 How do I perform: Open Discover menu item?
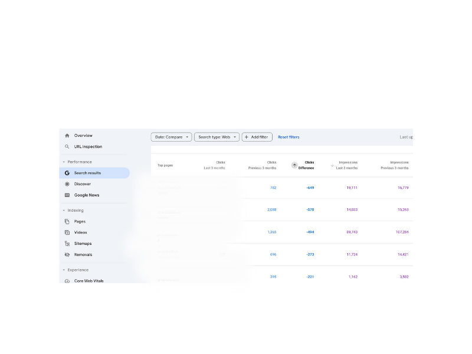(83, 184)
